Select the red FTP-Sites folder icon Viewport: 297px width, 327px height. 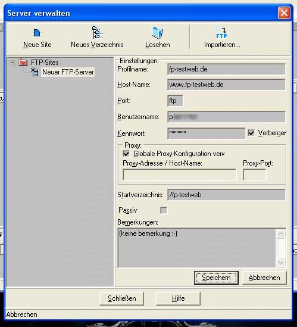(23, 63)
